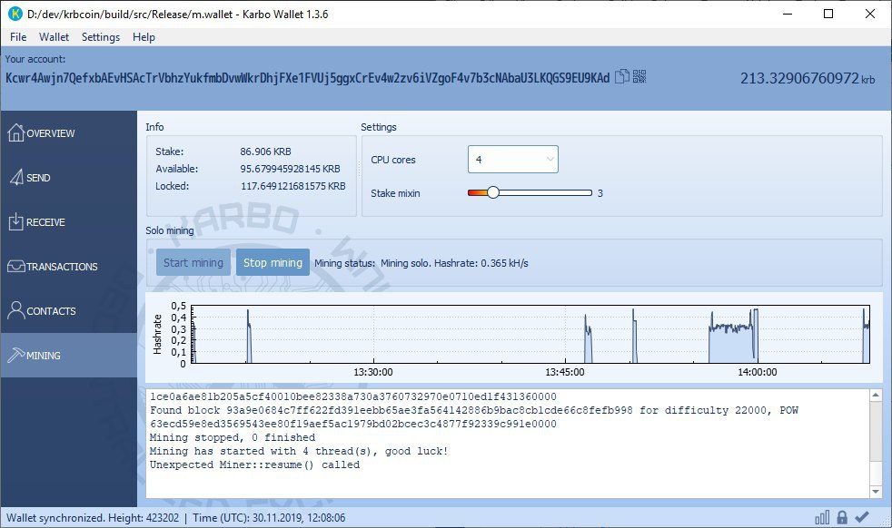
Task: View the Transactions list
Action: click(68, 266)
